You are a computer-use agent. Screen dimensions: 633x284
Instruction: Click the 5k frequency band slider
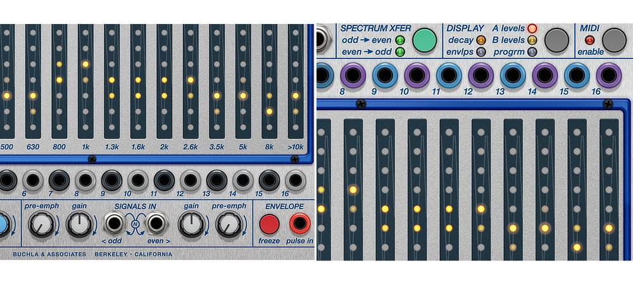pos(242,81)
